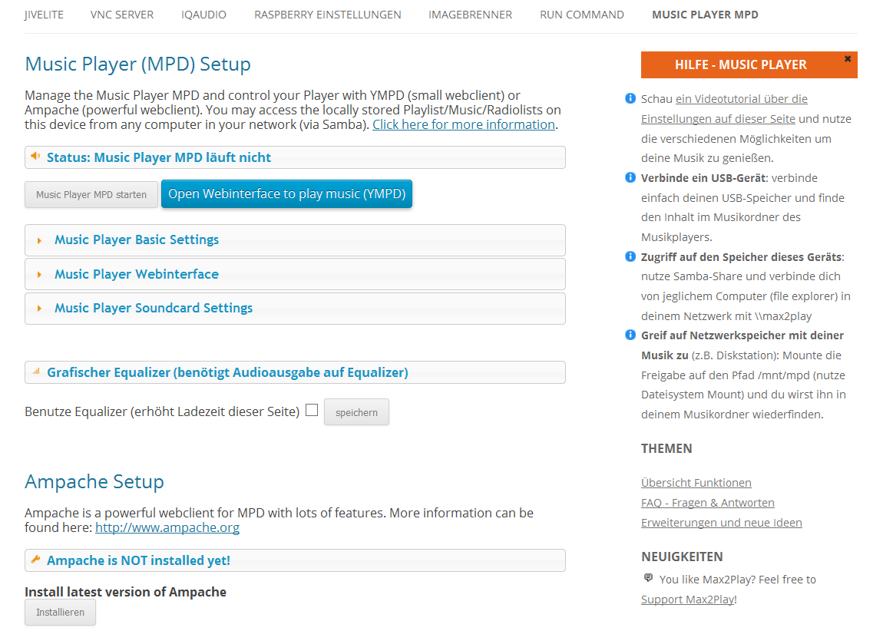
Task: Click speech bubble icon under Neuigkeiten
Action: [648, 578]
